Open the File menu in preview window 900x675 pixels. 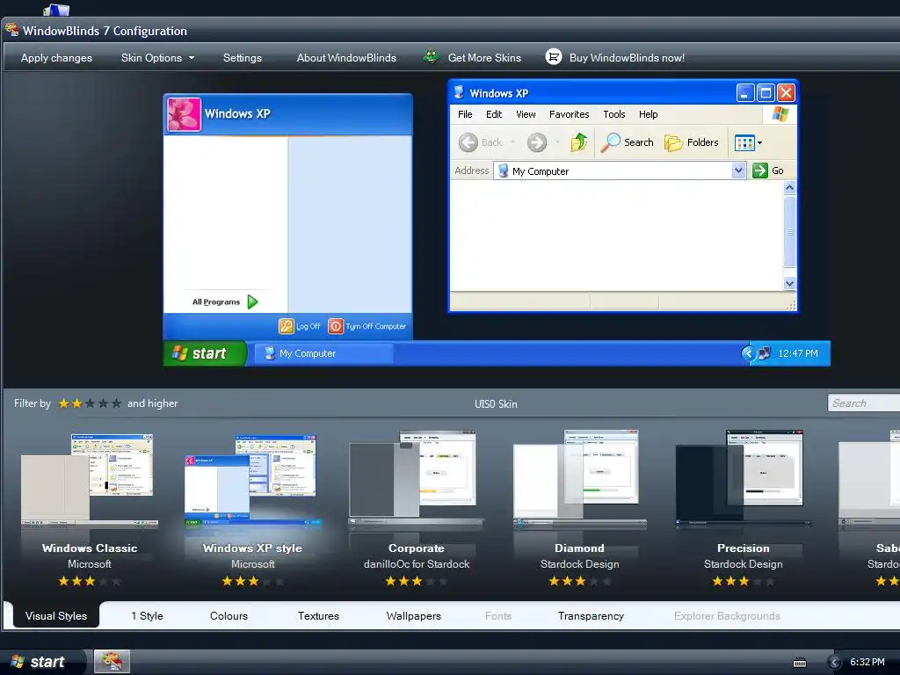tap(465, 114)
